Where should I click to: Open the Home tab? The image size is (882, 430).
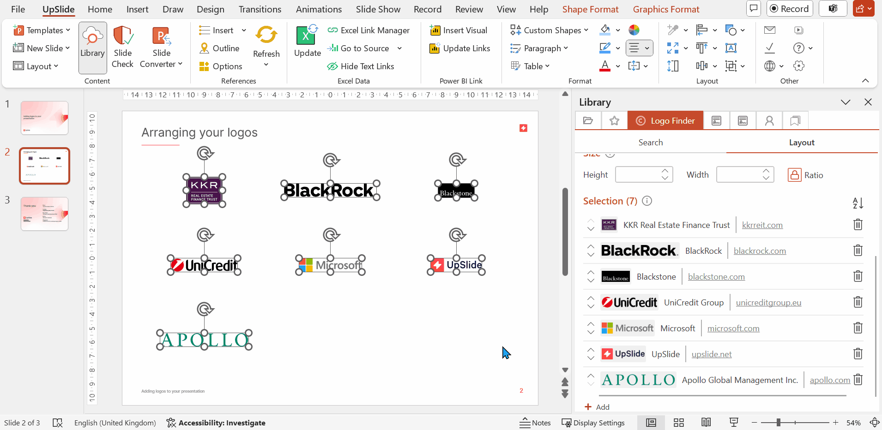100,9
